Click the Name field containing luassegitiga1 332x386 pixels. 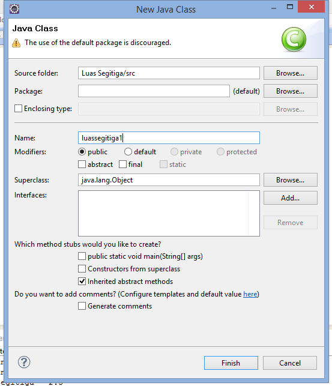[x=169, y=138]
